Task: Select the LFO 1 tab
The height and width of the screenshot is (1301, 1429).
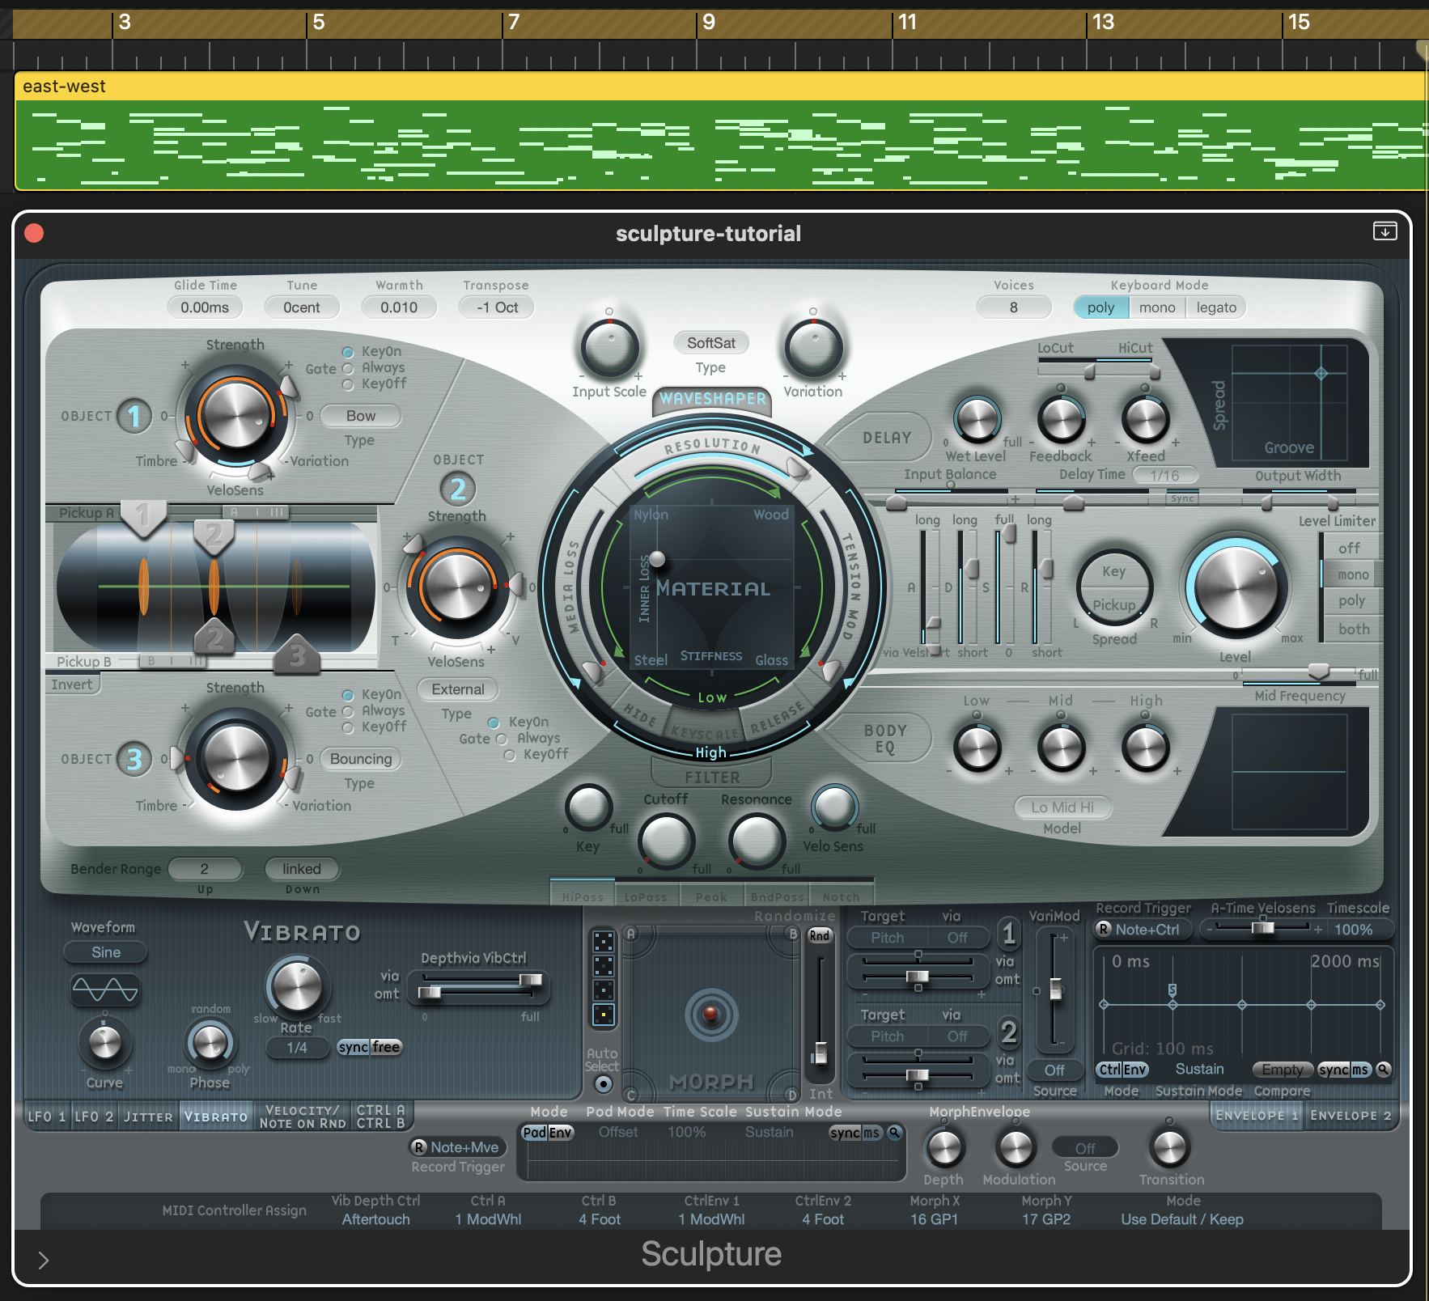Action: (x=46, y=1117)
